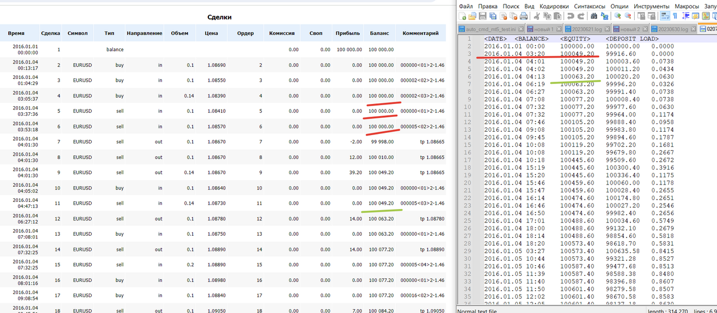The height and width of the screenshot is (313, 717).
Task: Undo last action via toolbar arrow
Action: coord(571,16)
